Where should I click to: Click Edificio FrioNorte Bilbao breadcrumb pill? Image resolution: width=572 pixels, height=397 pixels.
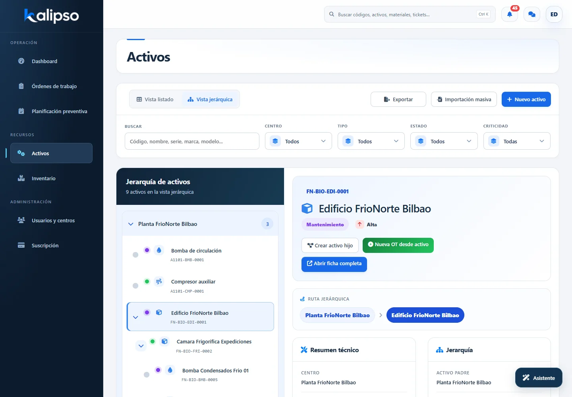click(425, 315)
